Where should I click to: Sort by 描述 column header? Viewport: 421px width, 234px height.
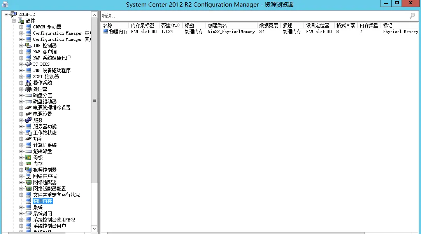(x=292, y=25)
